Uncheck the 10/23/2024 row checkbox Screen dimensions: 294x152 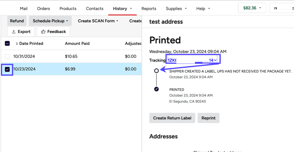(x=7, y=69)
